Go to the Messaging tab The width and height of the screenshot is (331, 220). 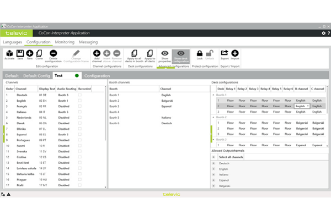pos(88,42)
